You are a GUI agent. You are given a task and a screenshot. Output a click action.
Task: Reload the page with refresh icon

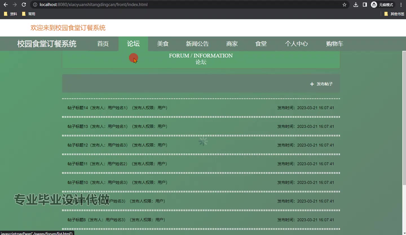click(24, 5)
